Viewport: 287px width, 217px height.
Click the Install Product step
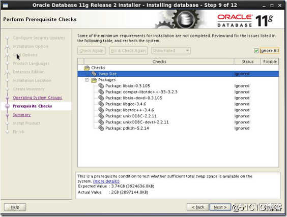tap(26, 123)
